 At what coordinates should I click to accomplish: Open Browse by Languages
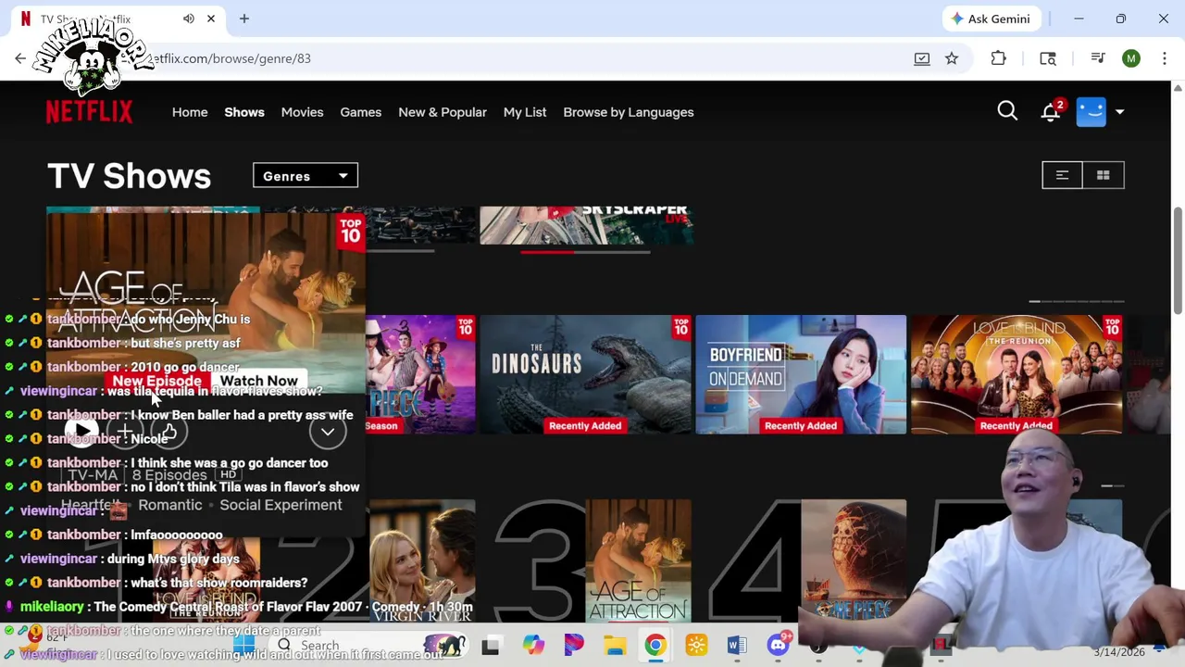(x=629, y=112)
